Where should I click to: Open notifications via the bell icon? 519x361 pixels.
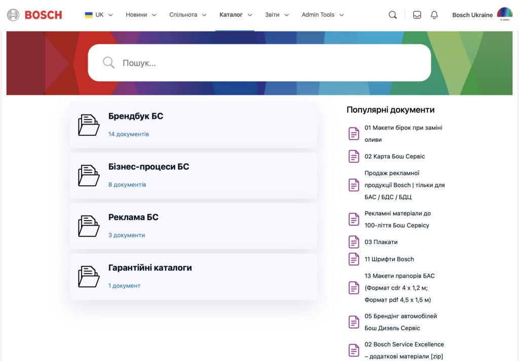[434, 15]
